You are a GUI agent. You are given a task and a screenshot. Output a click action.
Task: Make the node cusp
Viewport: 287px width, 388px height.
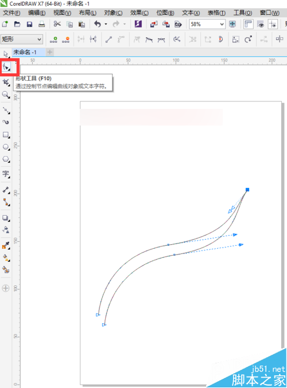(137, 39)
